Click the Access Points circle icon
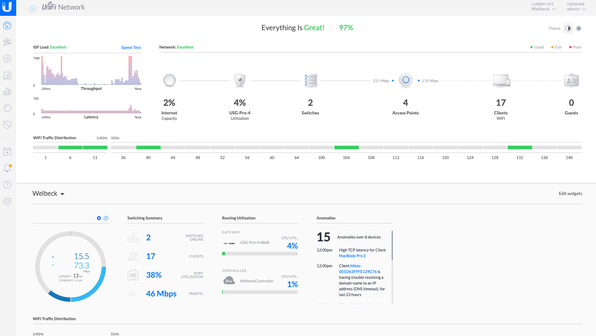This screenshot has width=596, height=336. [x=406, y=80]
